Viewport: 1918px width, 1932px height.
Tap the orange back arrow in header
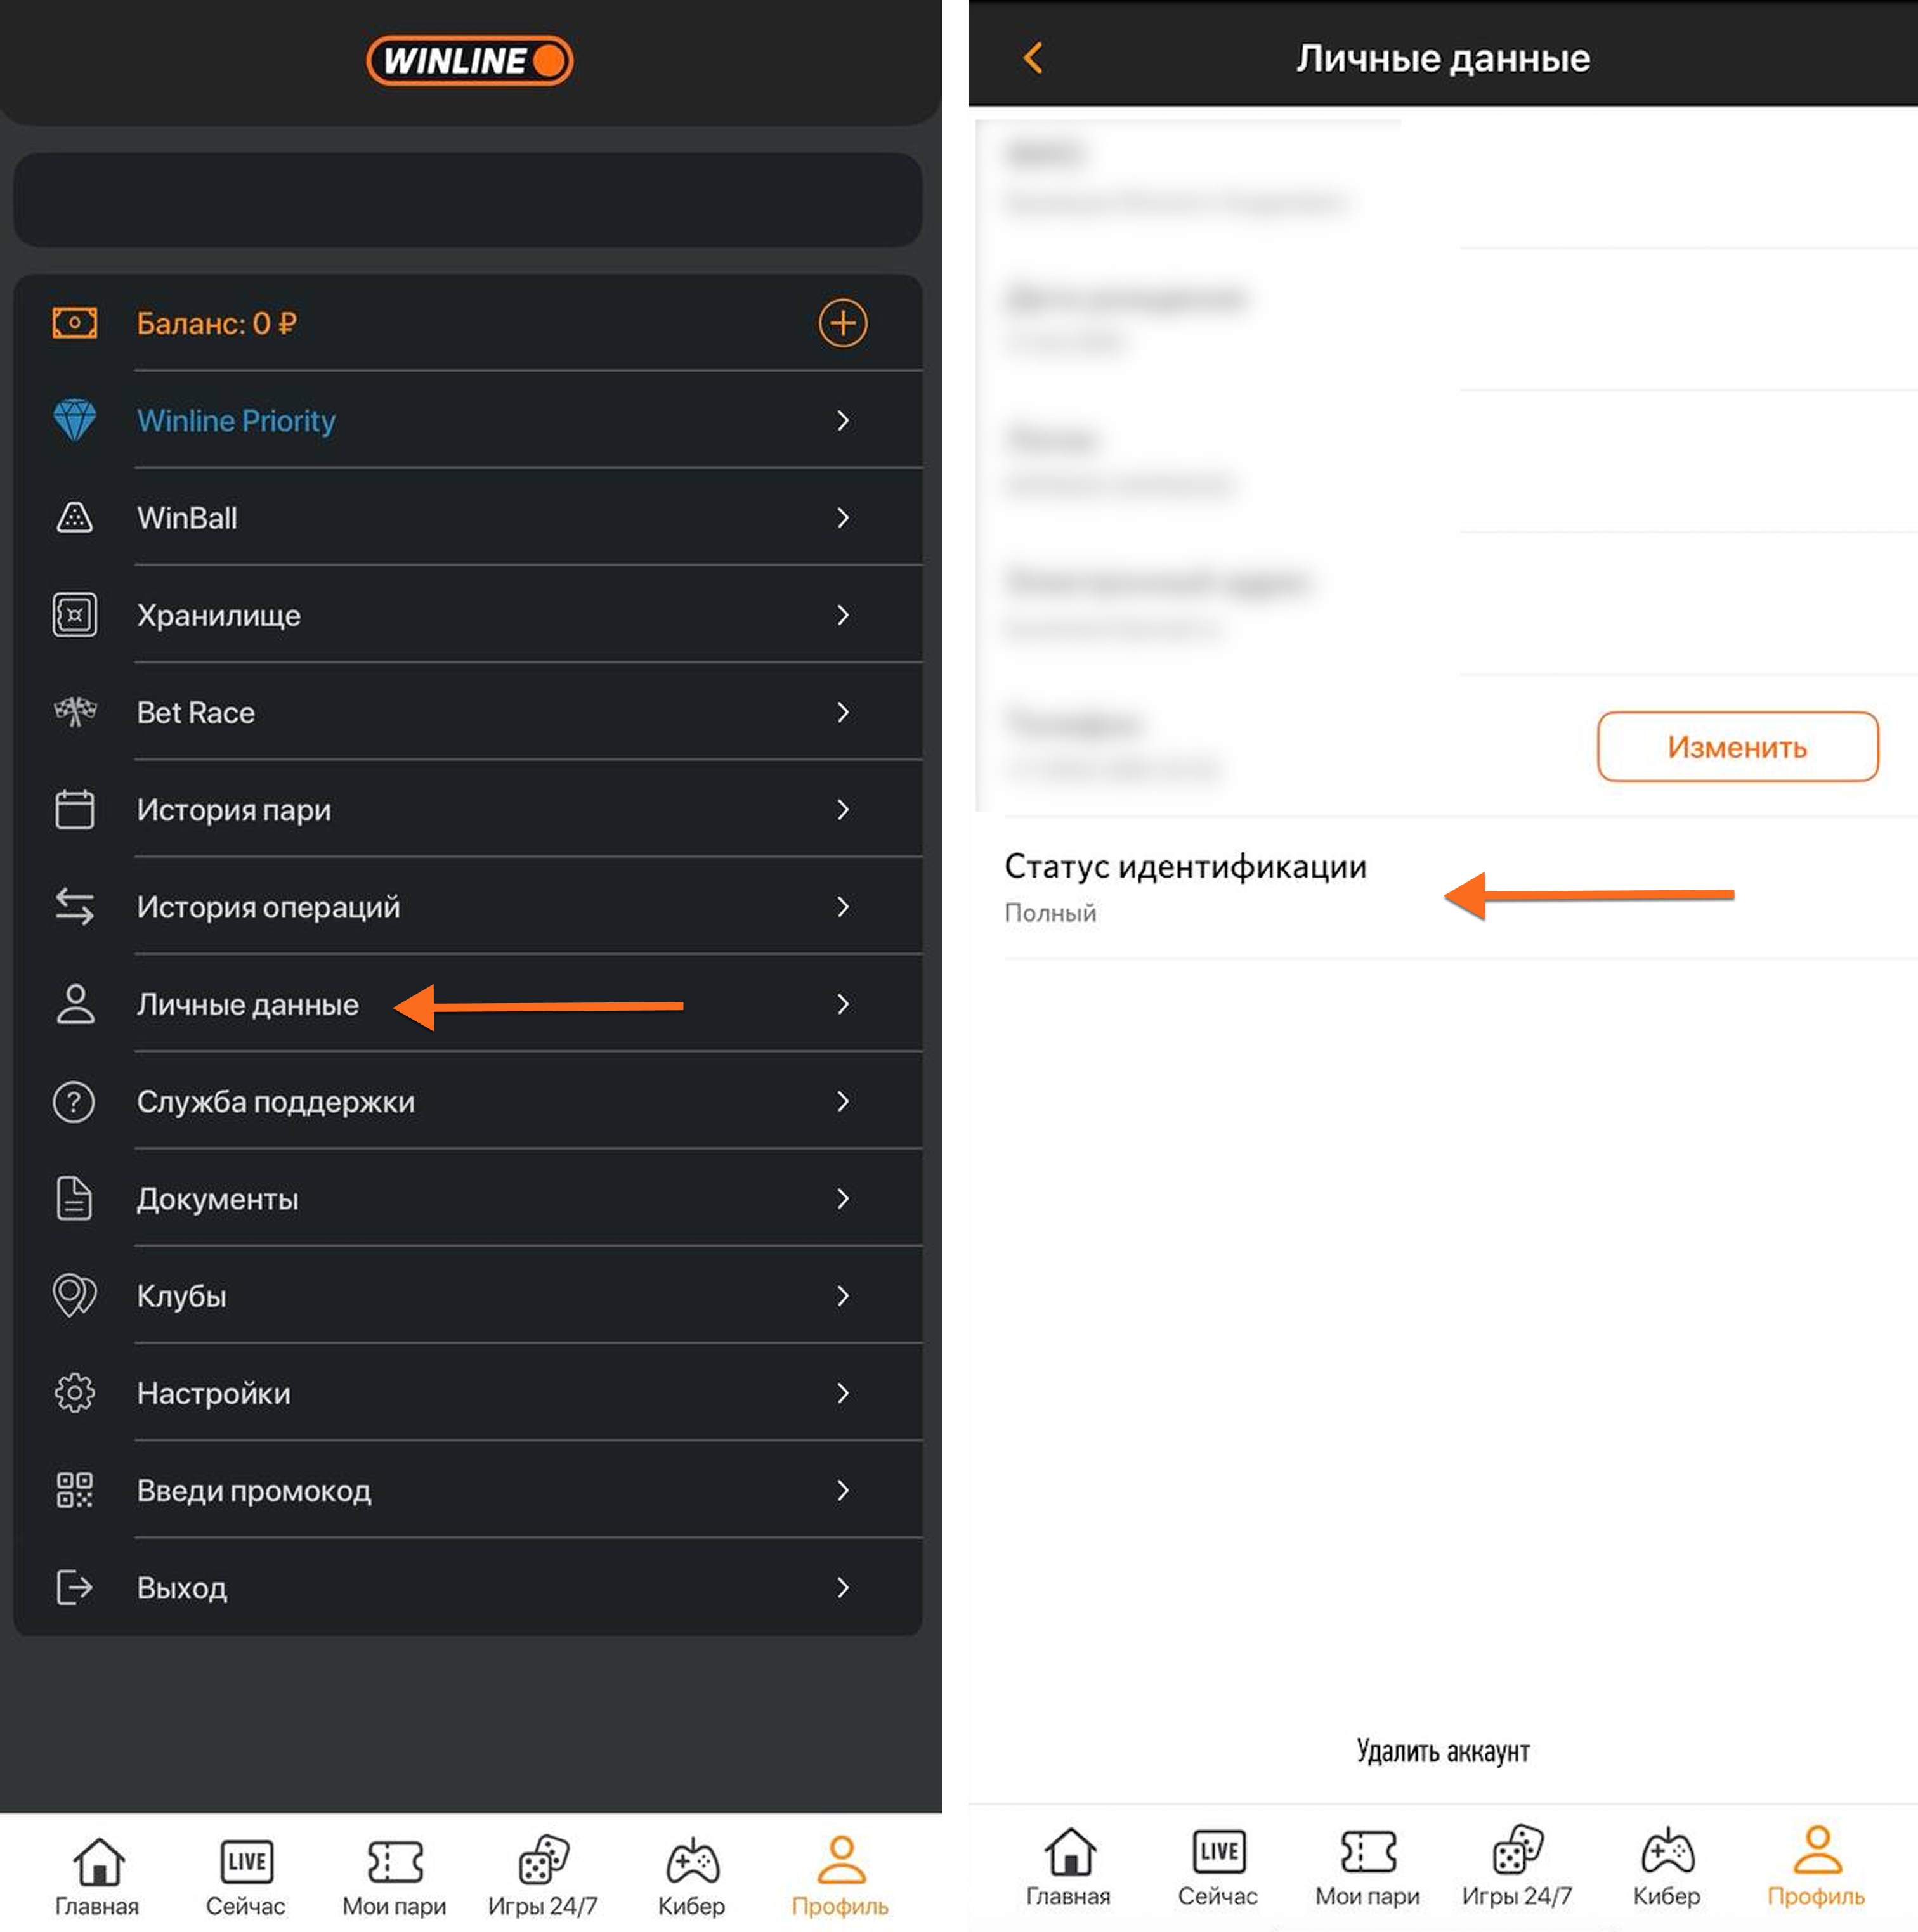(1034, 57)
